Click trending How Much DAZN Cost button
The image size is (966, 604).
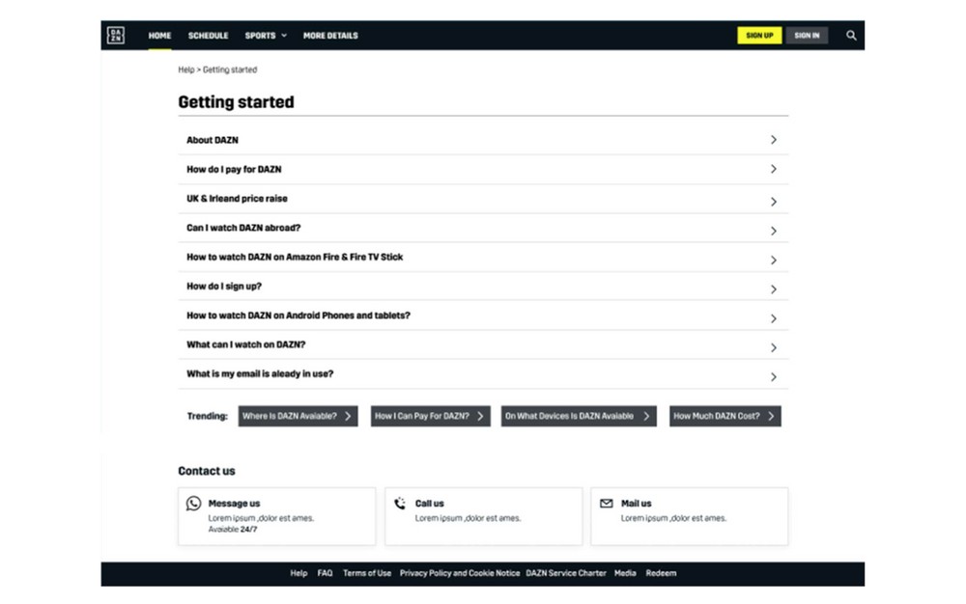coord(725,417)
